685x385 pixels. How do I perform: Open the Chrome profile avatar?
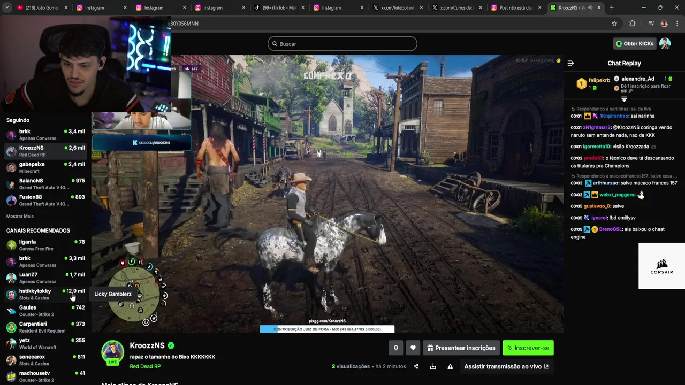click(664, 24)
